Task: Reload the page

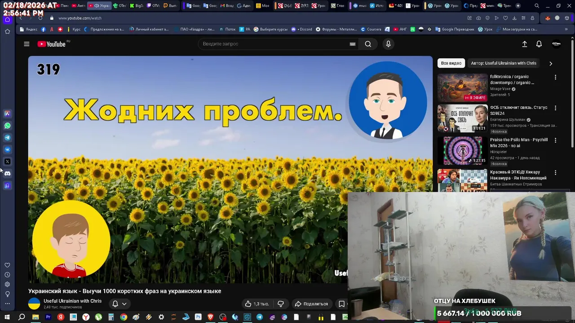Action: coord(40,18)
